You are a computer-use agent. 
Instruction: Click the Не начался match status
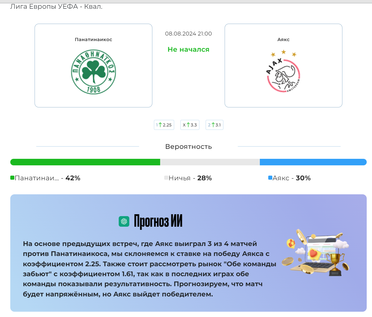[x=188, y=49]
